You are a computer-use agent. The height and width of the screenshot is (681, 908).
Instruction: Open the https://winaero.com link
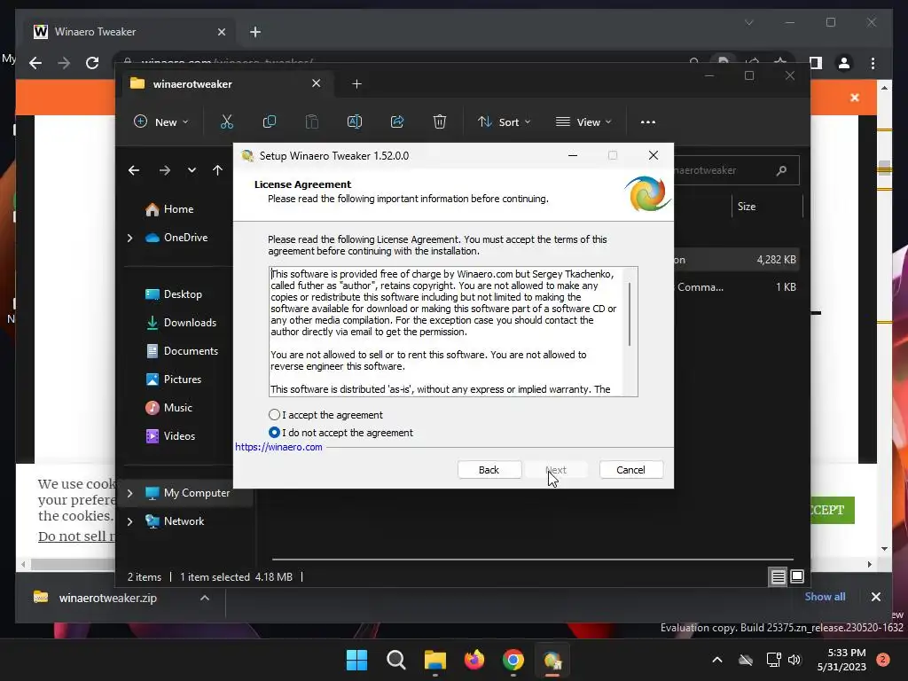(x=278, y=447)
